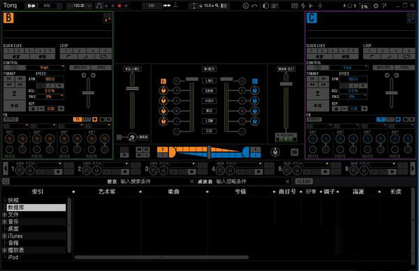This screenshot has height=271, width=419.
Task: Sort by 歌曲 column header
Action: [174, 191]
